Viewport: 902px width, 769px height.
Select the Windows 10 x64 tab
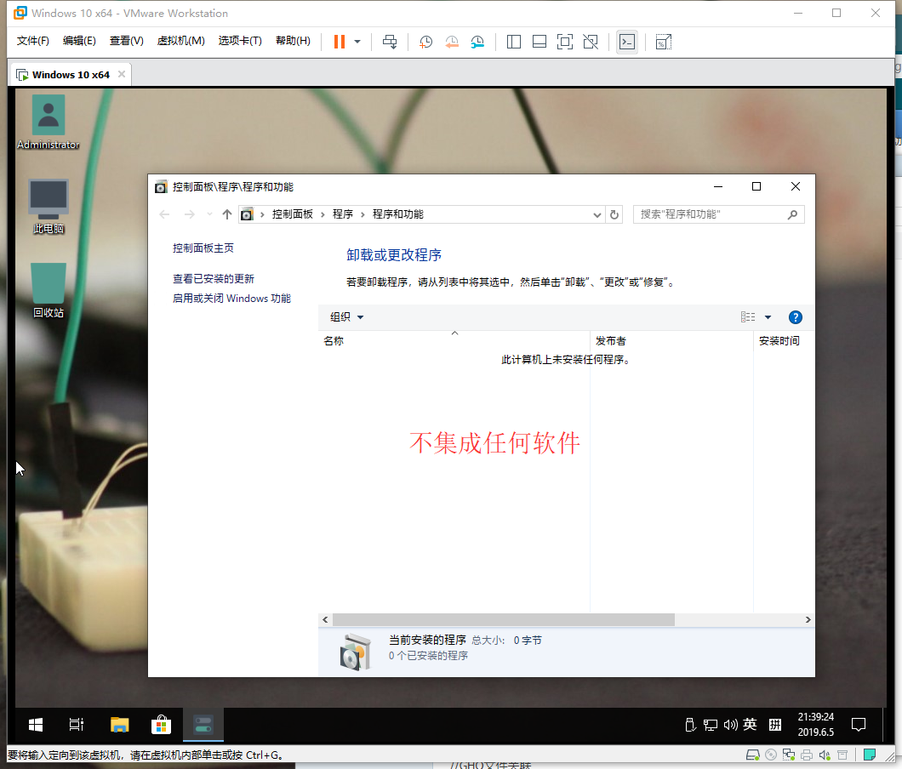click(70, 75)
